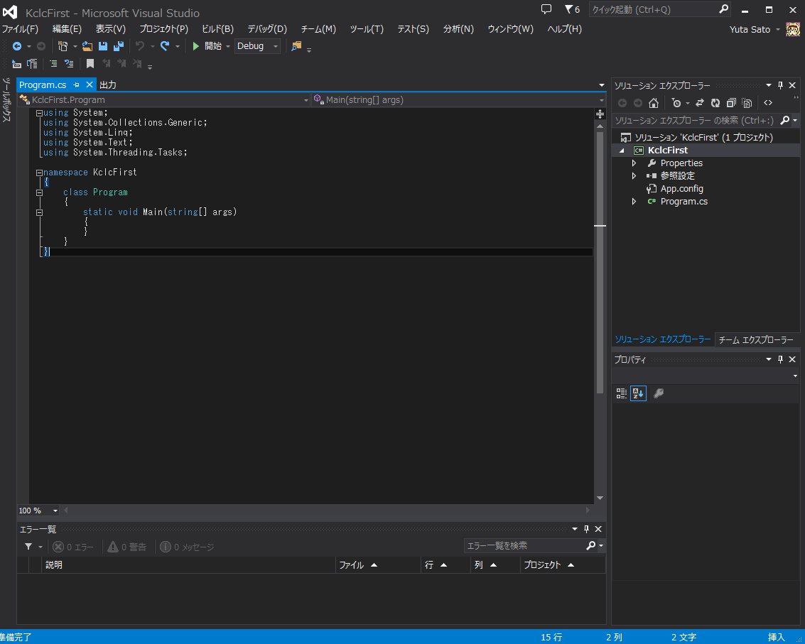805x644 pixels.
Task: Click user avatar picture next to Yuta Sato
Action: coord(793,29)
